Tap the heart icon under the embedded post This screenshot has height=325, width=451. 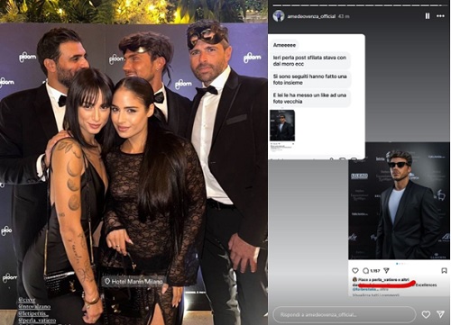pos(355,270)
